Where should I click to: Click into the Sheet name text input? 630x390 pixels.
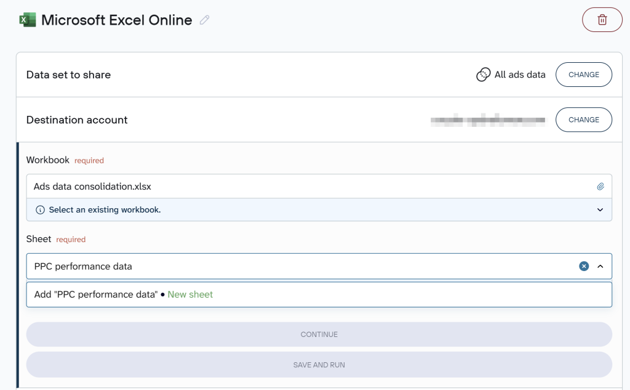pyautogui.click(x=295, y=266)
